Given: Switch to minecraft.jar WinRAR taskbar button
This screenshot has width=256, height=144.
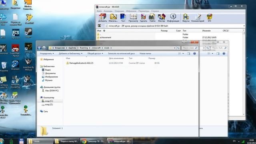Looking at the screenshot, I should 120,141.
